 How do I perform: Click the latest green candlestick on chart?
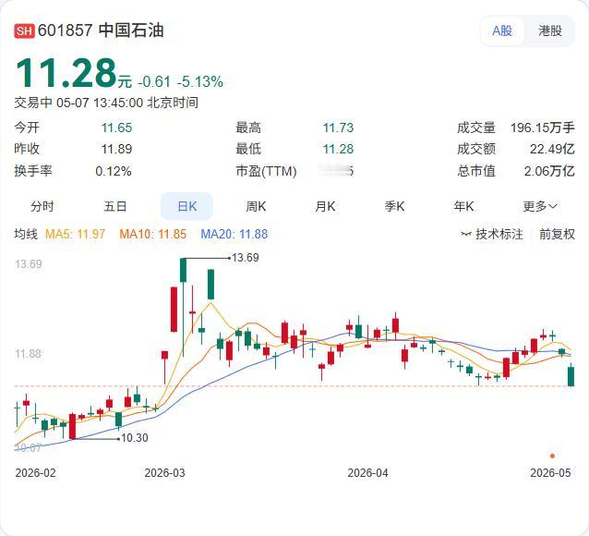coord(571,376)
